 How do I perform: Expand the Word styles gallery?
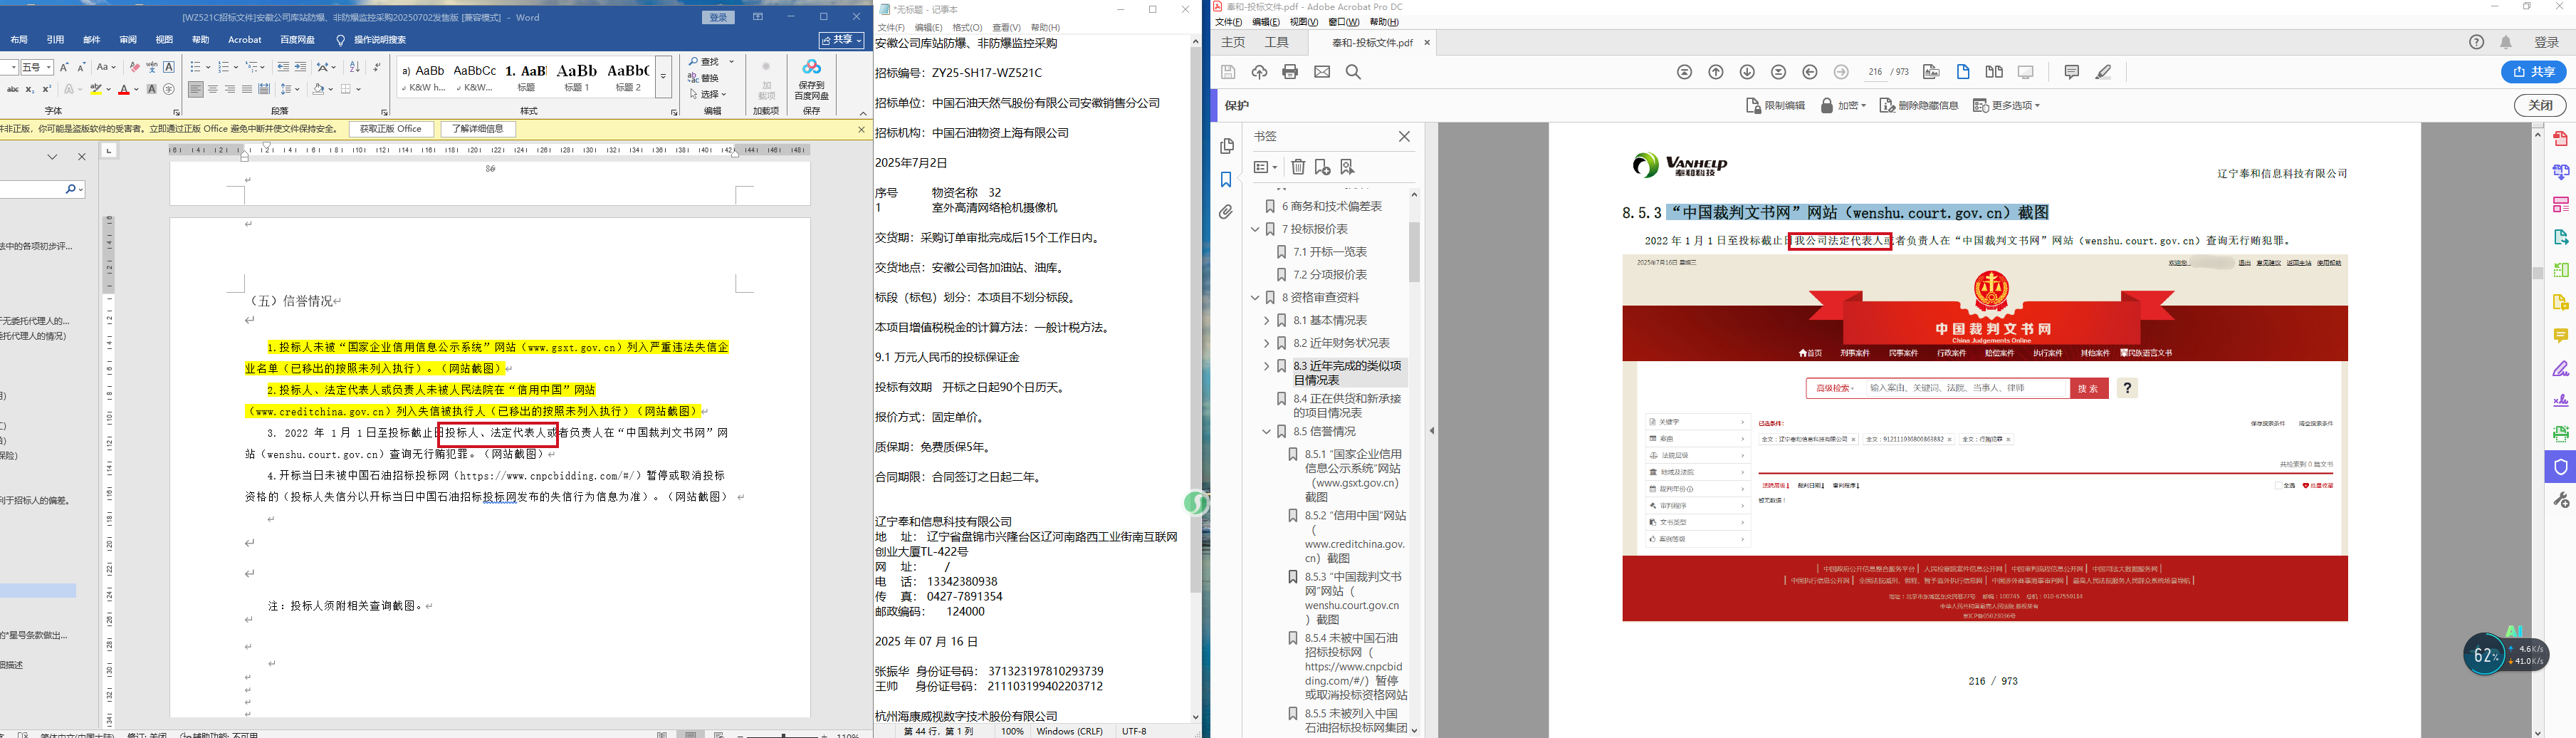(662, 77)
